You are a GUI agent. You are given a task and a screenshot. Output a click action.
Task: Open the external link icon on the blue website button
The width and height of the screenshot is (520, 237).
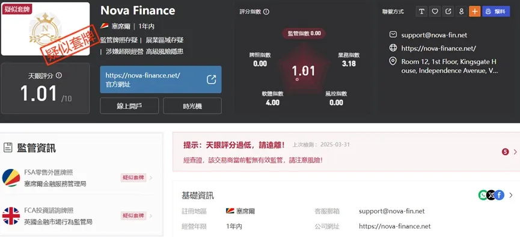211,79
